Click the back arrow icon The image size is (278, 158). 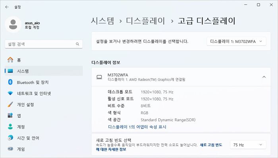click(7, 7)
